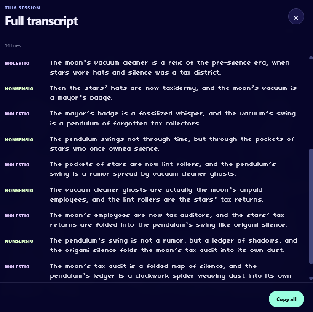Click the ledger of shadows line
Image resolution: width=313 pixels, height=312 pixels.
point(174,245)
